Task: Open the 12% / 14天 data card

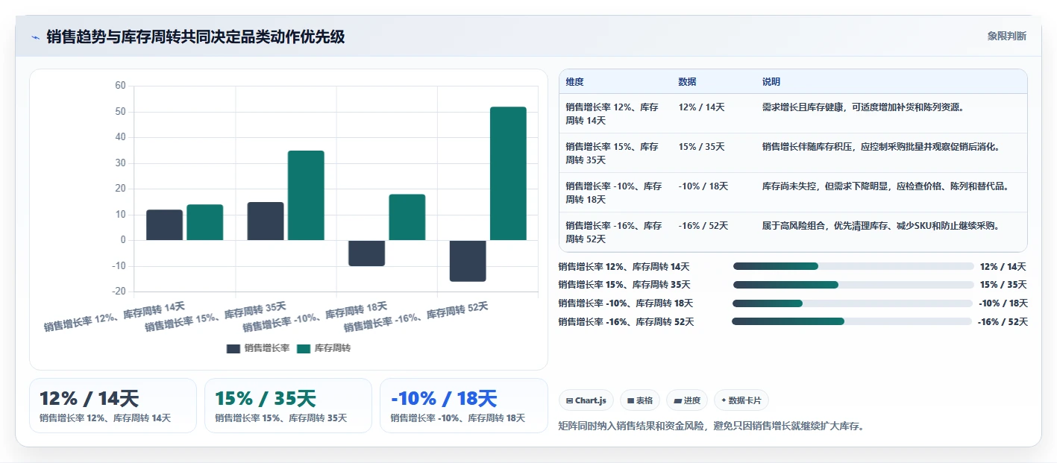Action: [x=113, y=406]
